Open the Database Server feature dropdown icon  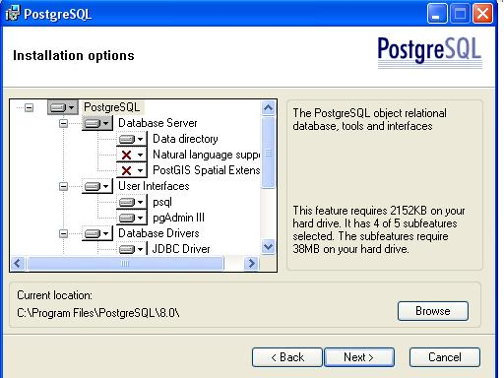pos(97,123)
